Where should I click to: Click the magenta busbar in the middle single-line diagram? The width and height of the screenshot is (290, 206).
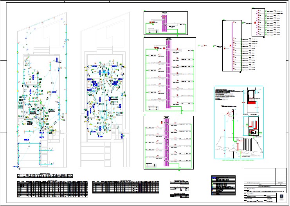click(x=169, y=74)
